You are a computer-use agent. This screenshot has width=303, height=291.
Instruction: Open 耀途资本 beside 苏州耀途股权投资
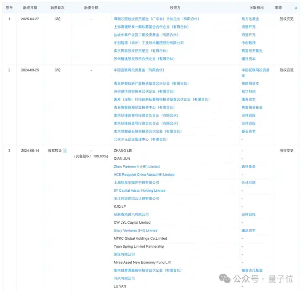coord(249,59)
